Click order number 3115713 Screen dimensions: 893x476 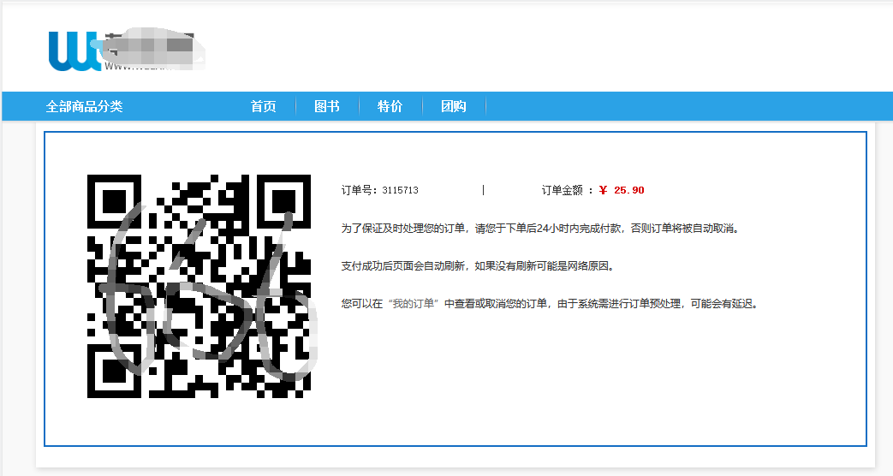tap(401, 190)
